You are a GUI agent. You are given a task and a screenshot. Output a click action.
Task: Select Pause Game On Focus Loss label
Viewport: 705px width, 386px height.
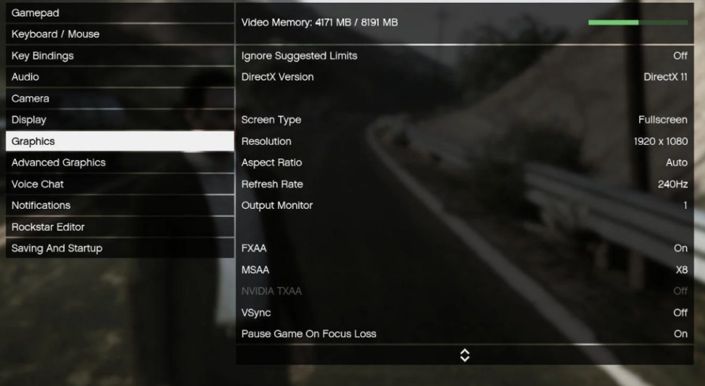point(309,334)
